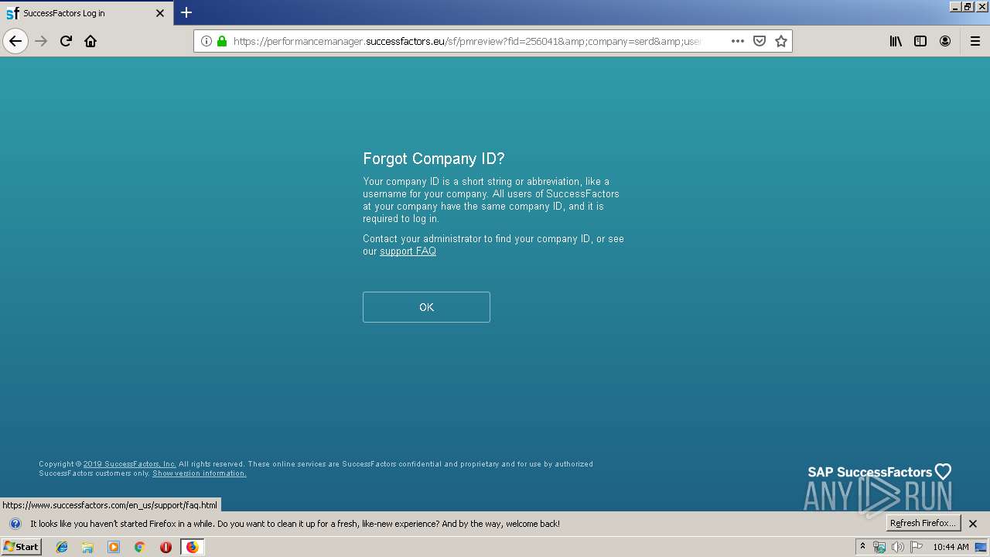Open the support FAQ link
Screen dimensions: 990x557
408,251
